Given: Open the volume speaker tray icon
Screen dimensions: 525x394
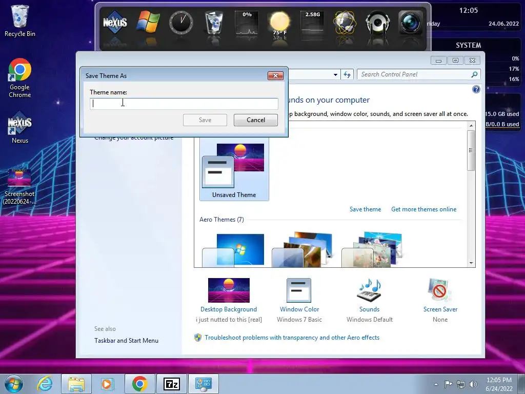Looking at the screenshot, I should (473, 384).
